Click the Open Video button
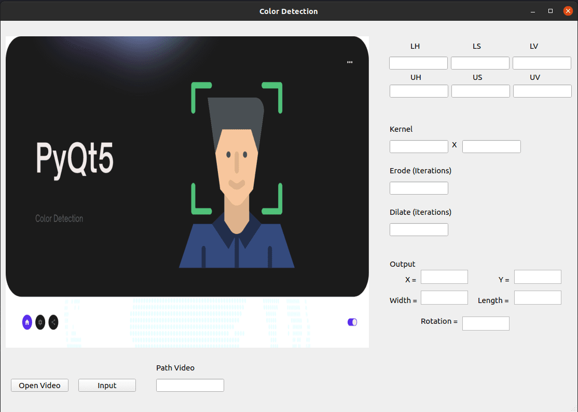Viewport: 578px width, 412px height. pos(40,386)
